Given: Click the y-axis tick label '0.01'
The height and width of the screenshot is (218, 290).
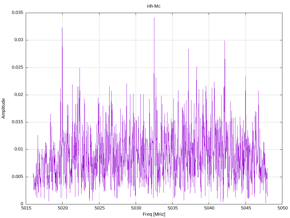Looking at the screenshot, I should [19, 149].
